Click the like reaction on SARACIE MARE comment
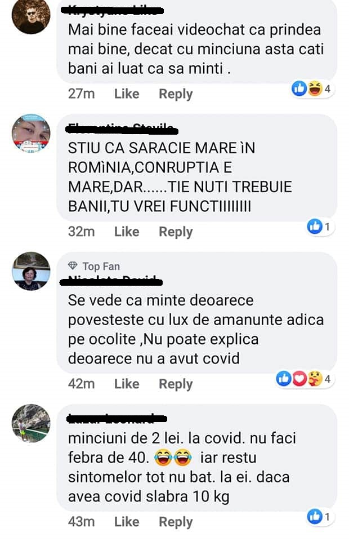Screen dimensions: 349x541 [315, 227]
